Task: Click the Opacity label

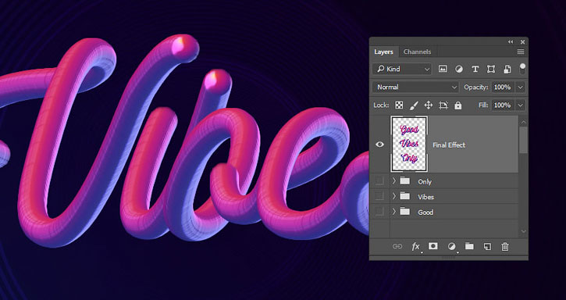Action: tap(476, 87)
